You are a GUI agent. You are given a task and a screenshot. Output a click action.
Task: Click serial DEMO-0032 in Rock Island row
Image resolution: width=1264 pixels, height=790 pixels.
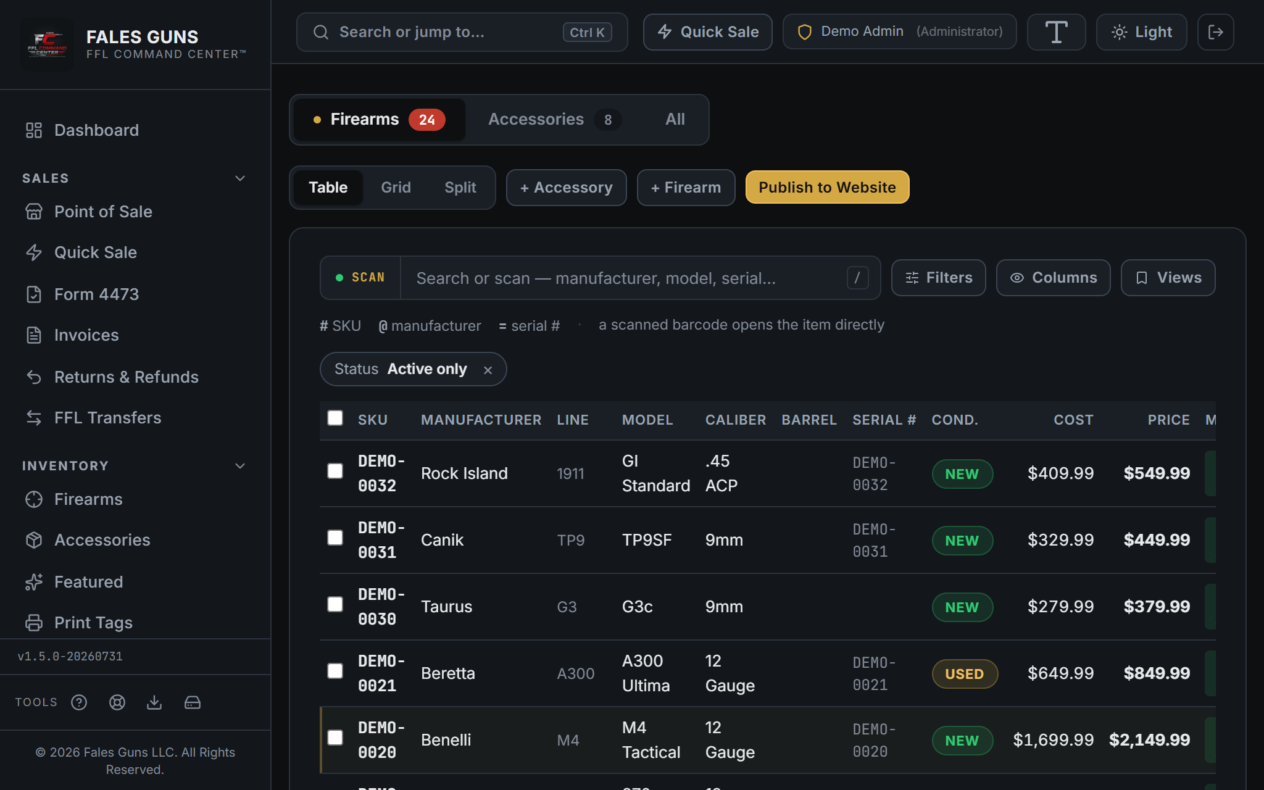(x=874, y=474)
